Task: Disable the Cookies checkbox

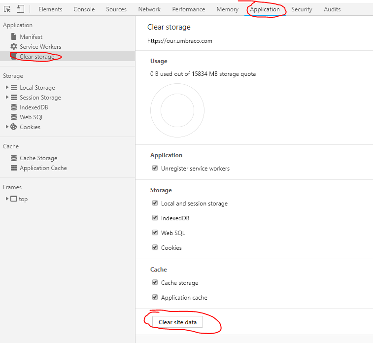Action: pos(155,248)
